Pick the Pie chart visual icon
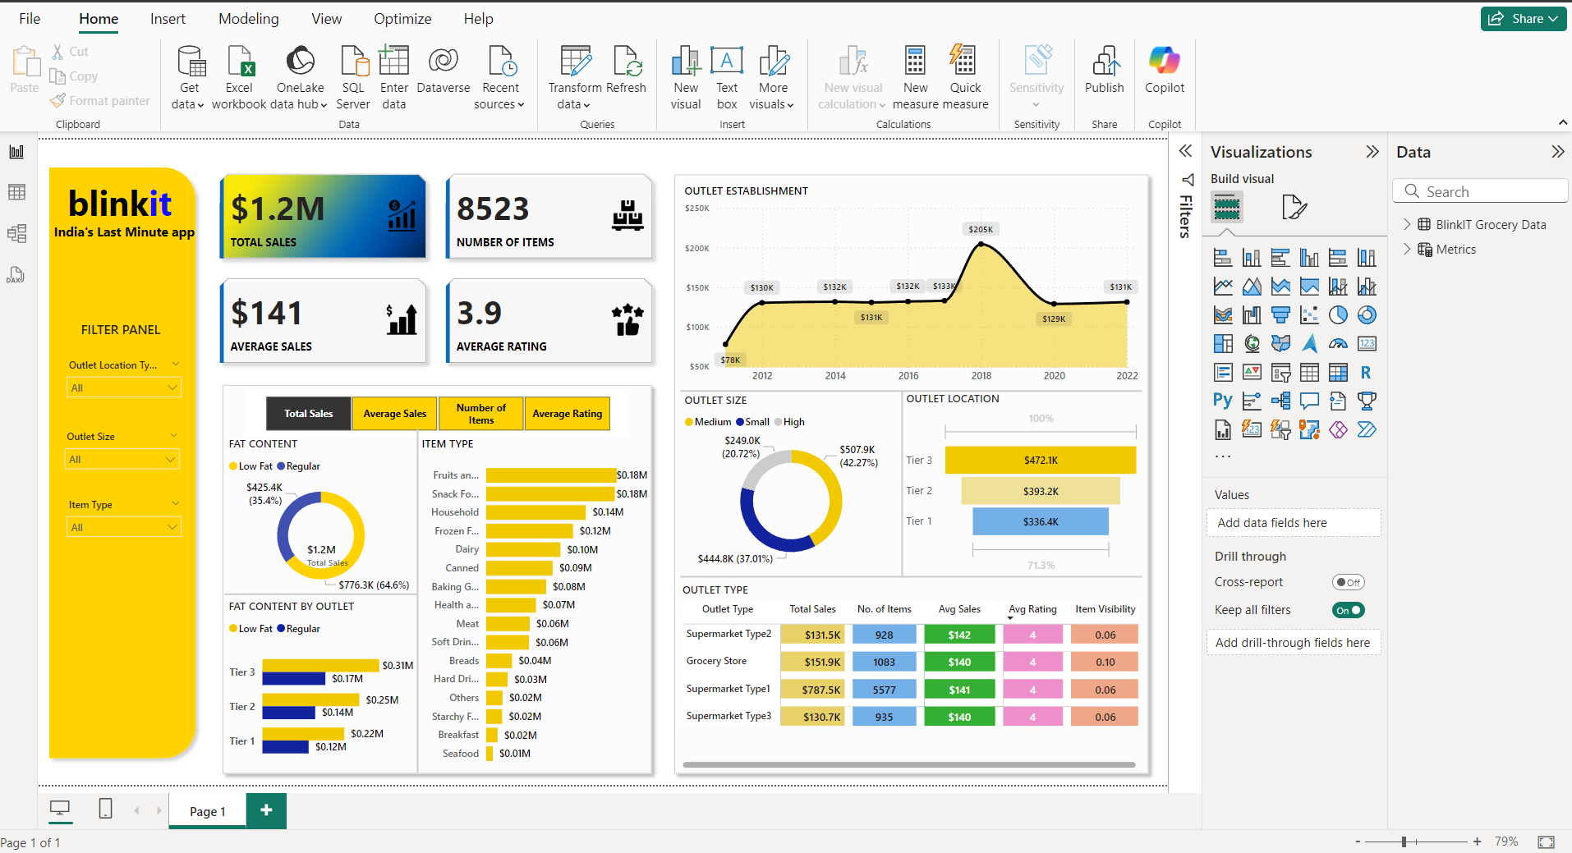This screenshot has width=1572, height=853. pyautogui.click(x=1338, y=315)
